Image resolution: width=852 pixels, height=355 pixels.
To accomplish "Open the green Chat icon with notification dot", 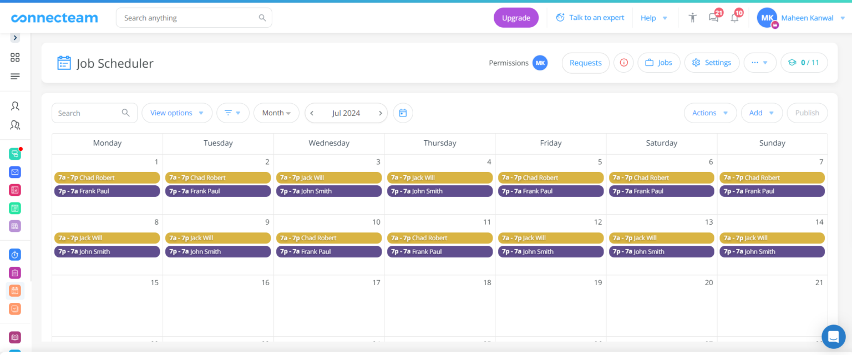I will [15, 154].
